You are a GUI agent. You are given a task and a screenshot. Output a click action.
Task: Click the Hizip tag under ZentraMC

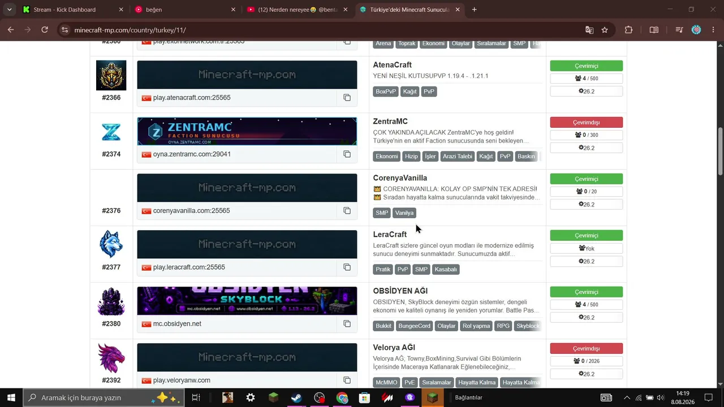[x=411, y=157]
